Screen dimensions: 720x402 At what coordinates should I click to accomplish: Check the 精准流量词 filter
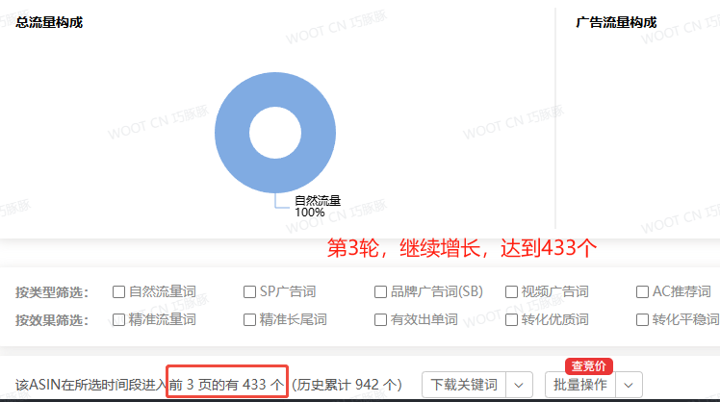click(119, 319)
